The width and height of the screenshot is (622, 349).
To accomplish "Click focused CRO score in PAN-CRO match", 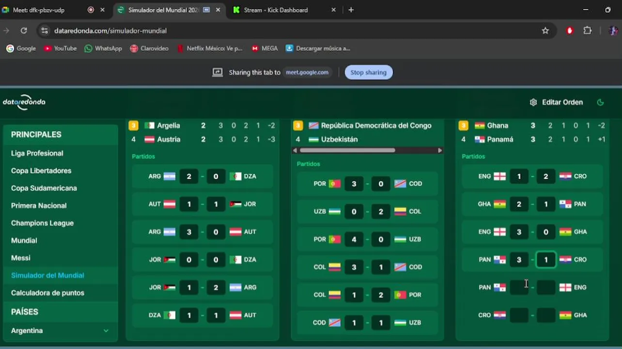I will (546, 259).
